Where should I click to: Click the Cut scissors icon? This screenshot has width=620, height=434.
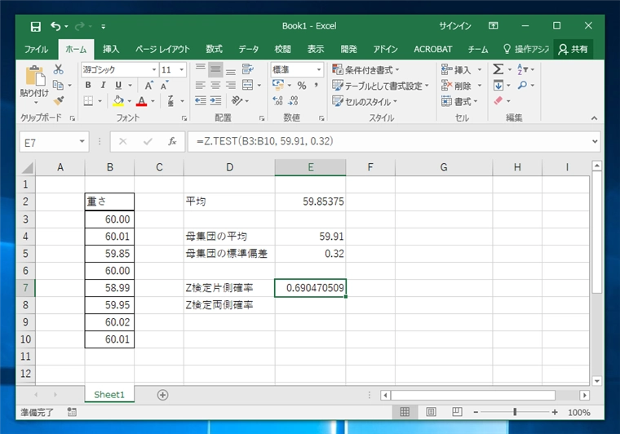coord(59,69)
